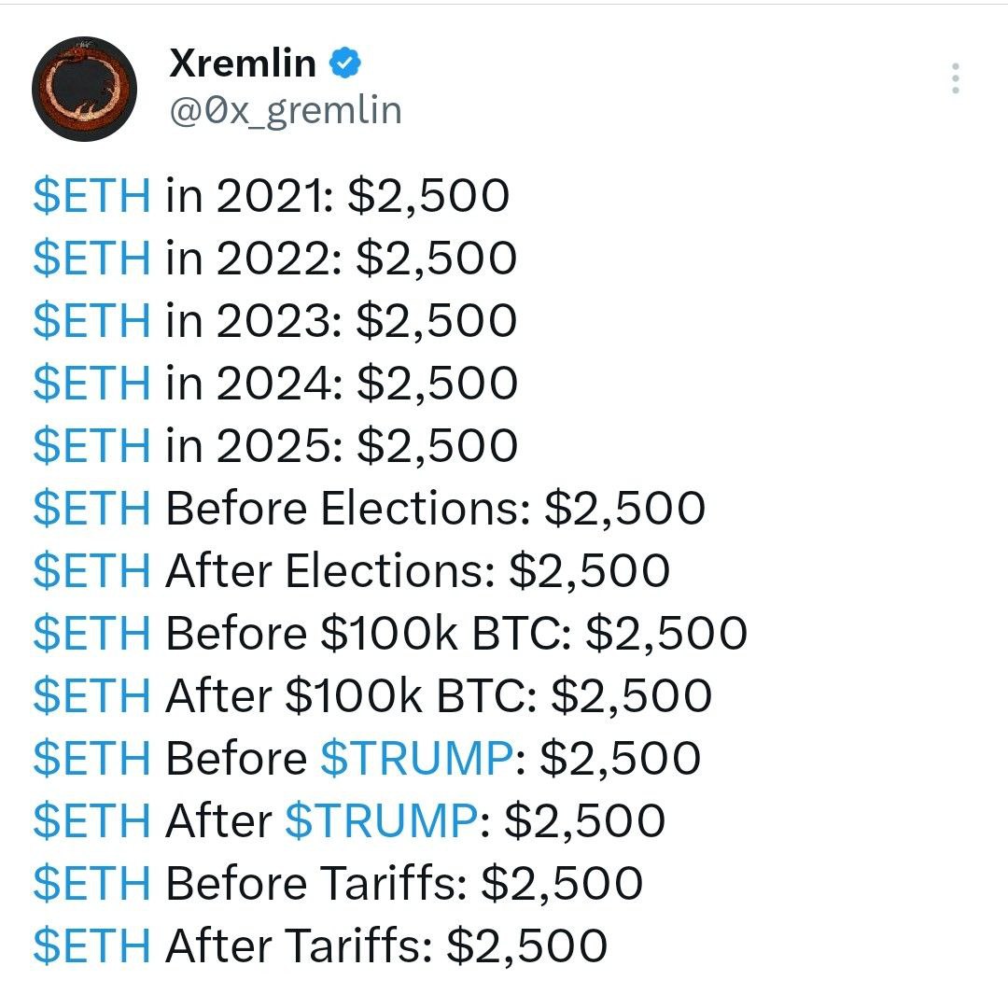Click the $TRUMP cashtag on the Before line

point(416,757)
